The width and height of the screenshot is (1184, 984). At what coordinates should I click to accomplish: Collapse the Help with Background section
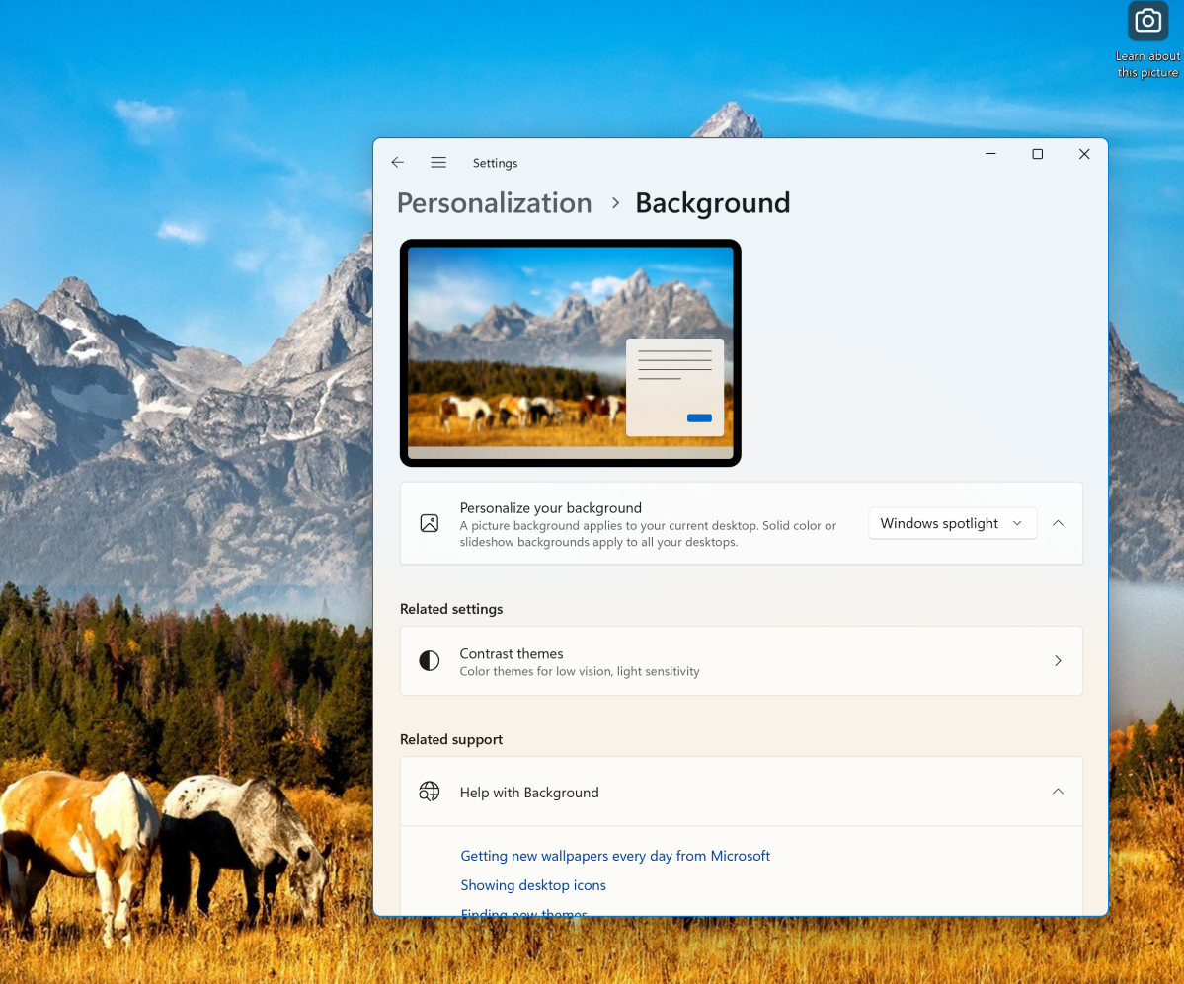1058,792
